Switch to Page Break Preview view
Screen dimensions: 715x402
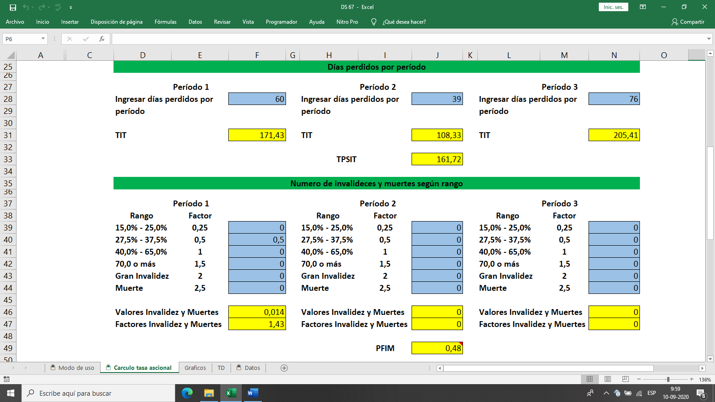(626, 379)
